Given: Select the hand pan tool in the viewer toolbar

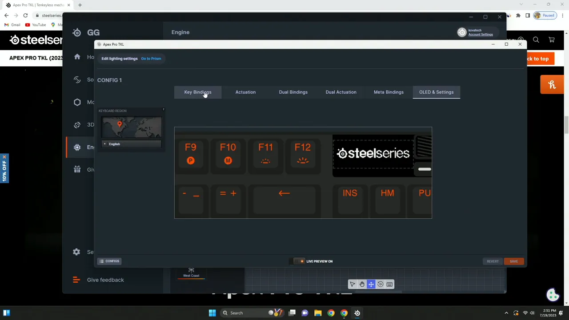Looking at the screenshot, I should pos(362,284).
